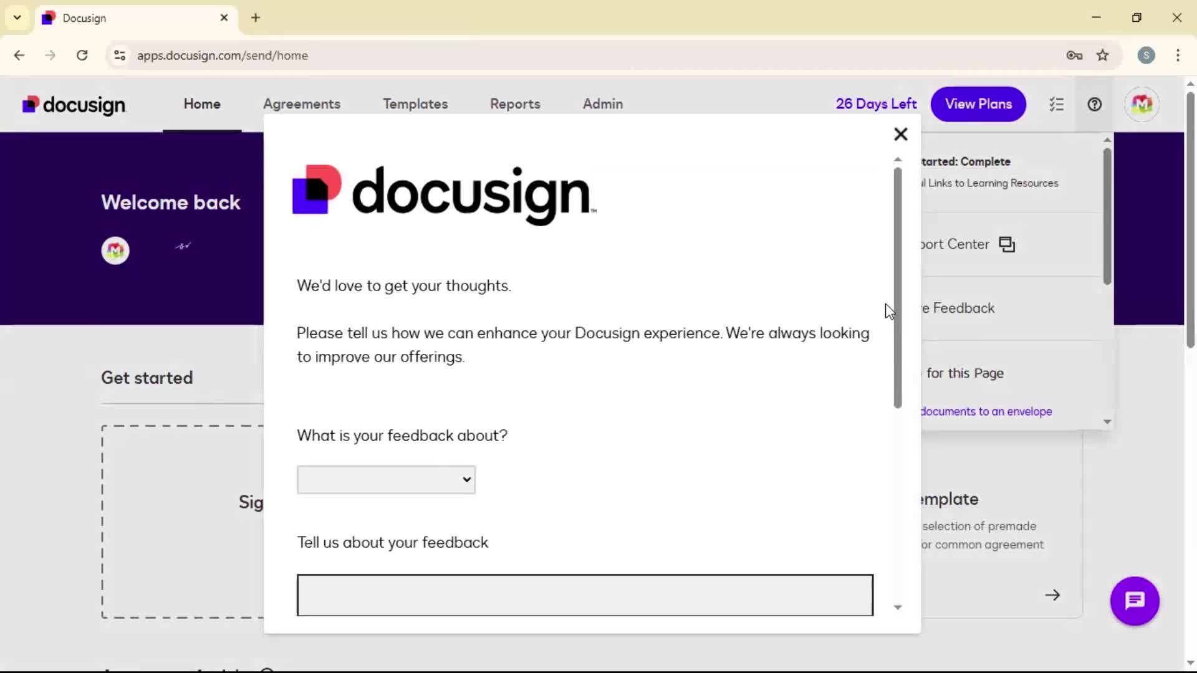Click the Support Center external link icon
The width and height of the screenshot is (1197, 673).
click(x=1007, y=244)
